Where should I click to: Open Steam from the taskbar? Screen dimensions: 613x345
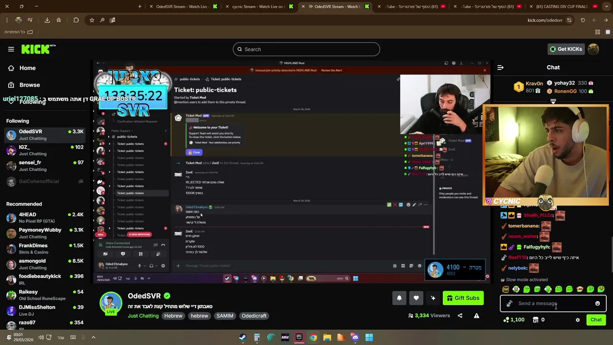click(243, 337)
